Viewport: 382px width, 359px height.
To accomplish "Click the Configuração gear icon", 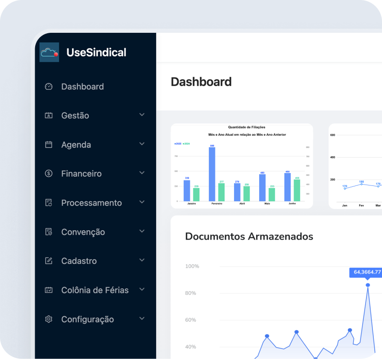I will pyautogui.click(x=49, y=319).
